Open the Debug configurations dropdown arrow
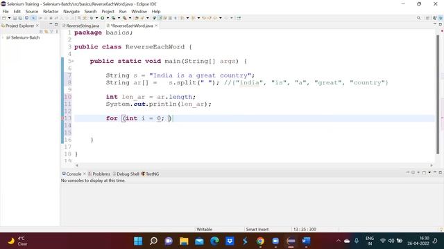Screen dimensions: 444x249 point(96,18)
